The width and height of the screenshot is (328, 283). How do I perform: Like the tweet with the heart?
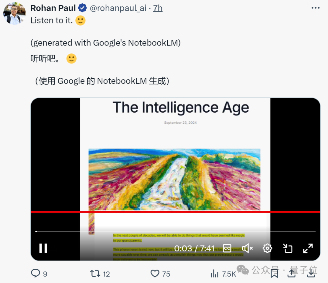pos(155,274)
